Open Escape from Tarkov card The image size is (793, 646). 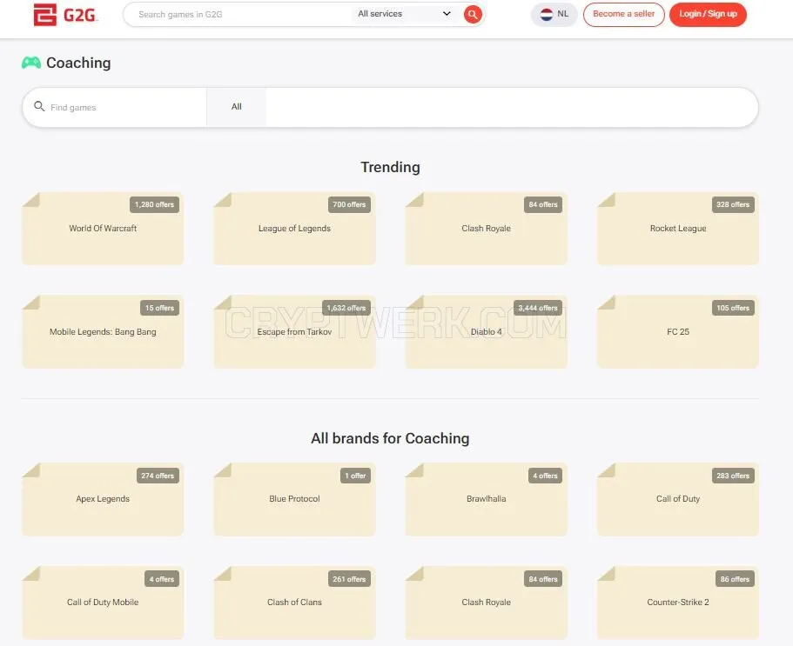tap(294, 332)
